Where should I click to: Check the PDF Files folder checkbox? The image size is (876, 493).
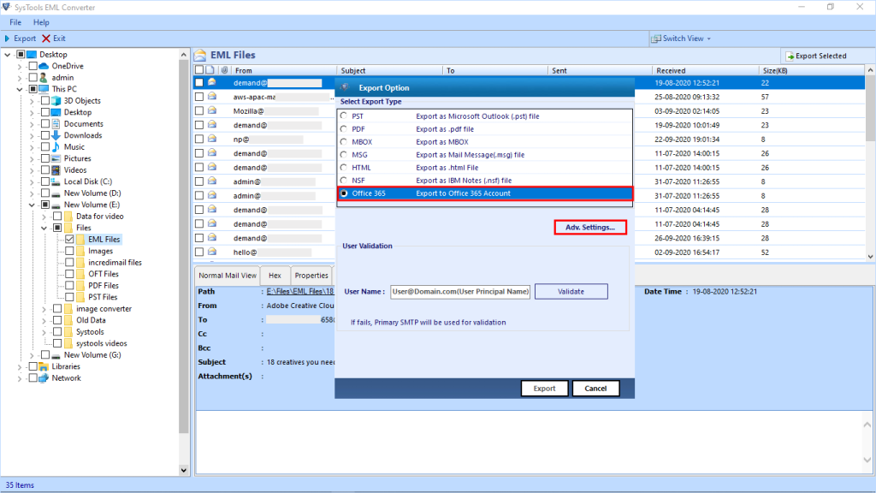tap(70, 286)
